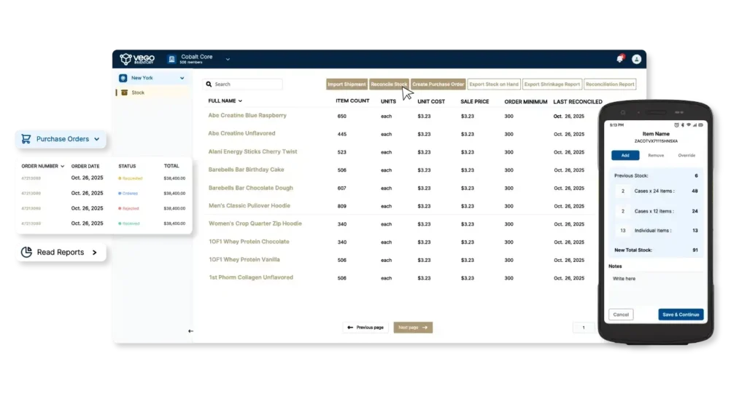
Task: Click the Requested status order row
Action: click(x=104, y=178)
